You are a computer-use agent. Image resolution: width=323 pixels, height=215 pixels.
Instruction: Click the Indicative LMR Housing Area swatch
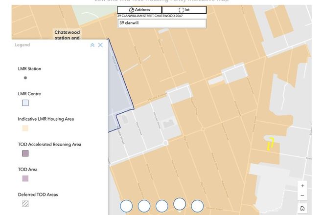pos(25,128)
